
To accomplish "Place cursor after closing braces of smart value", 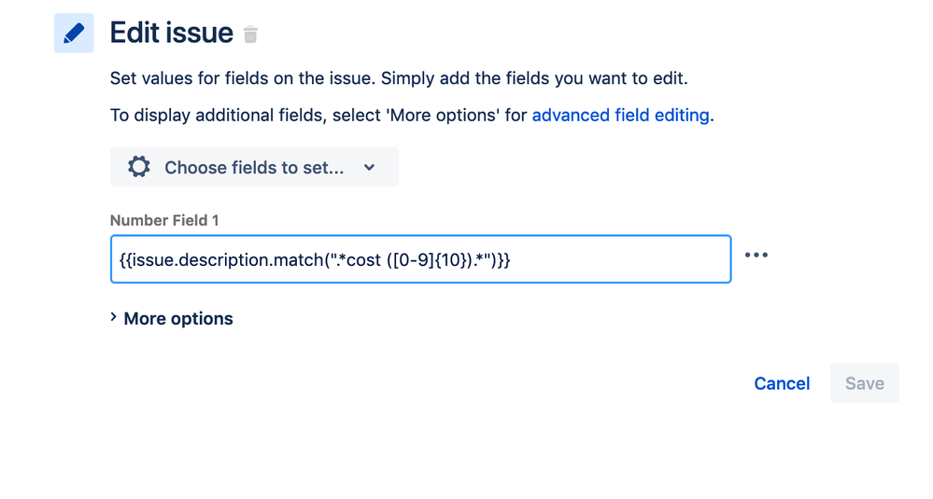I will (511, 259).
